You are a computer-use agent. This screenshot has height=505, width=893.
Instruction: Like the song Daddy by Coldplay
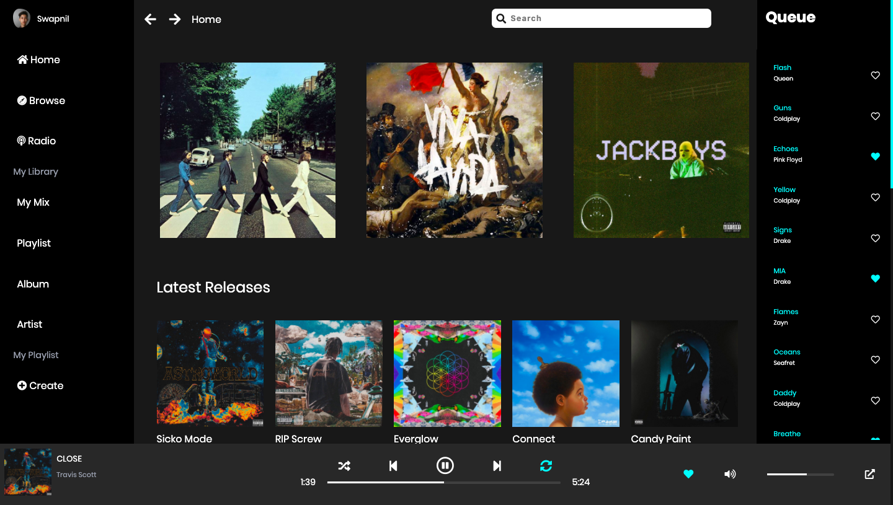876,401
